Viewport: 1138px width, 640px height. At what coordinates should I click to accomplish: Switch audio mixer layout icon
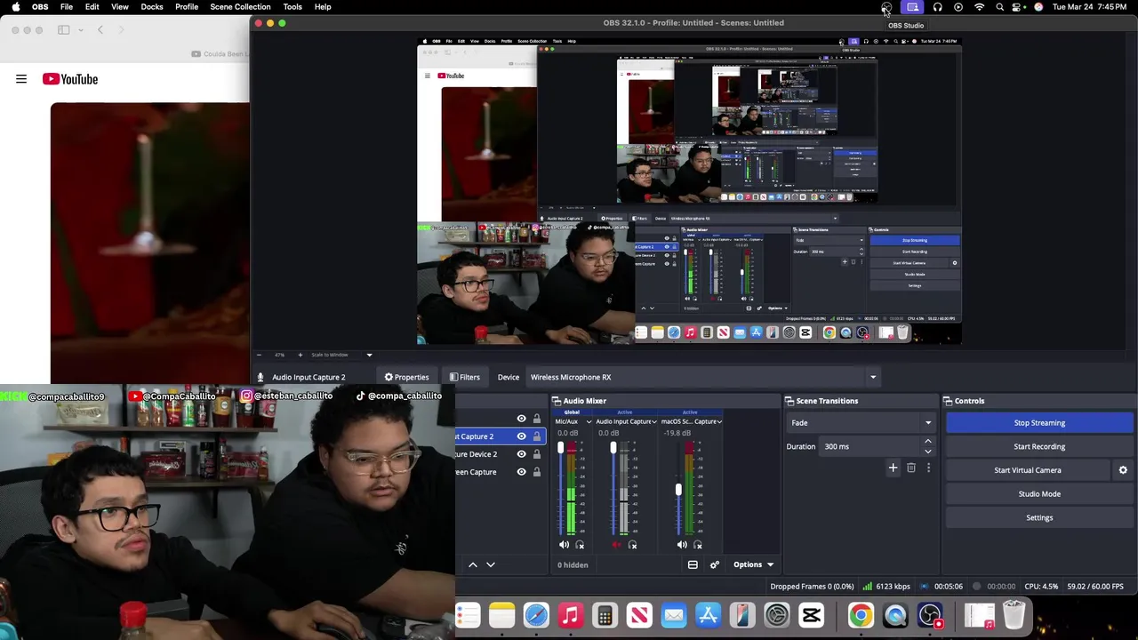[x=693, y=564]
